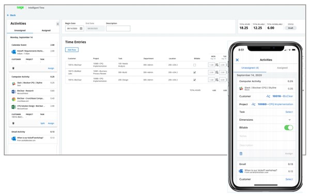Open the 'When is our kickoff workshop?' email activity
The height and width of the screenshot is (196, 311).
coord(33,139)
